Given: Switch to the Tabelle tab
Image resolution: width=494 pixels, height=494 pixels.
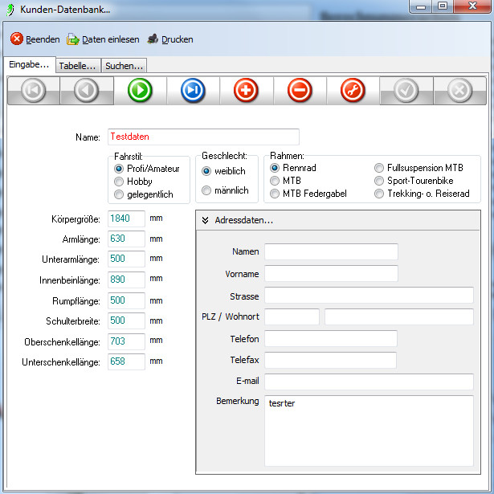Looking at the screenshot, I should (x=78, y=66).
